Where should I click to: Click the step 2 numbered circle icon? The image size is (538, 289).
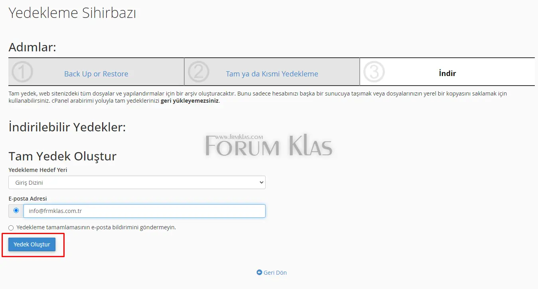(198, 72)
